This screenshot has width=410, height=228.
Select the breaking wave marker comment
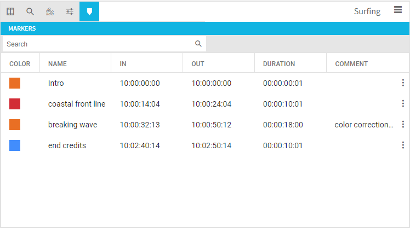[364, 125]
